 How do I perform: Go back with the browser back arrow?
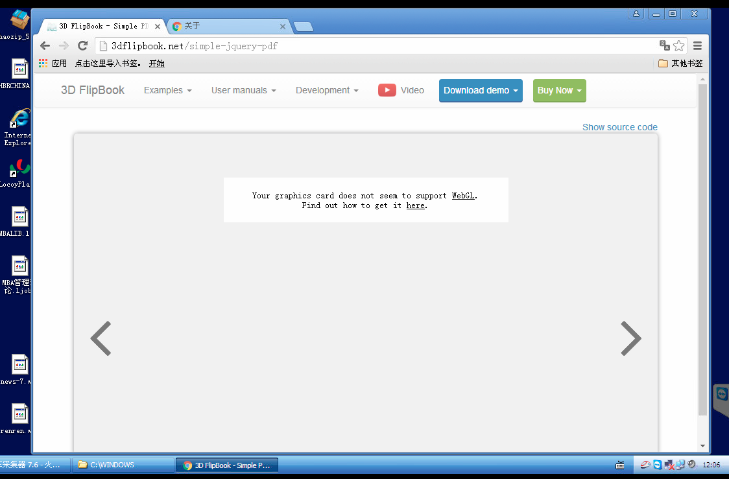pyautogui.click(x=45, y=45)
